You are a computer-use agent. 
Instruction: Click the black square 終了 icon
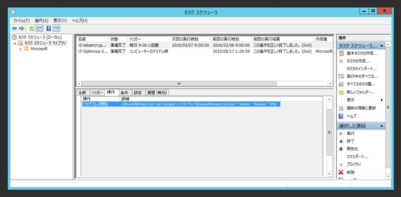point(341,141)
